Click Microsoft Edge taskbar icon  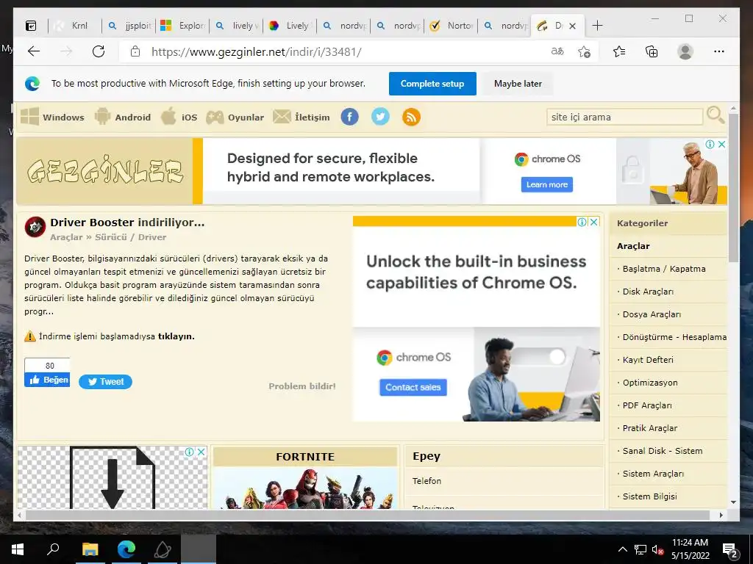[126, 549]
